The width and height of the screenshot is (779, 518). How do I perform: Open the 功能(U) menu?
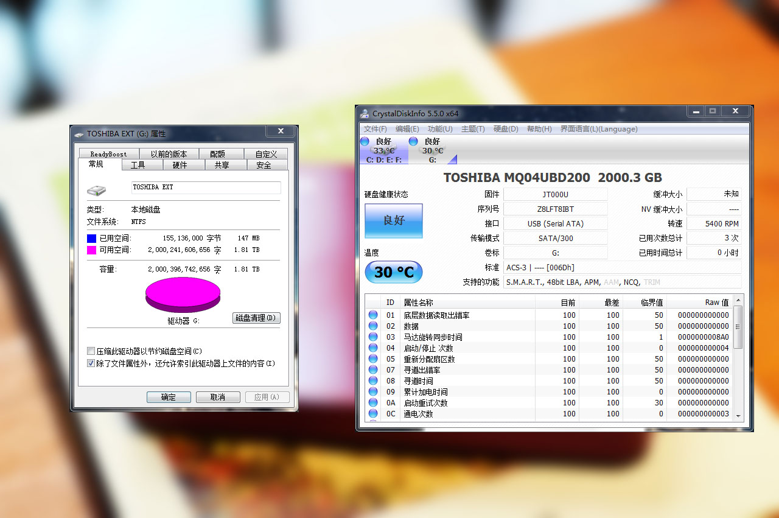[x=440, y=129]
